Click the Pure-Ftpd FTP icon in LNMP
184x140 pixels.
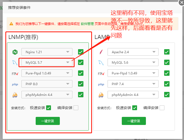15,74
